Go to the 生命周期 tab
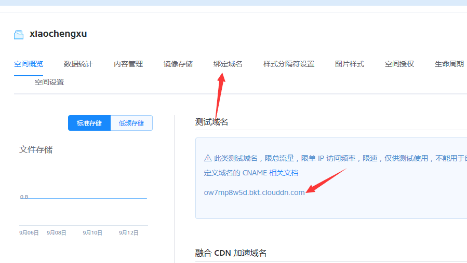 (449, 64)
